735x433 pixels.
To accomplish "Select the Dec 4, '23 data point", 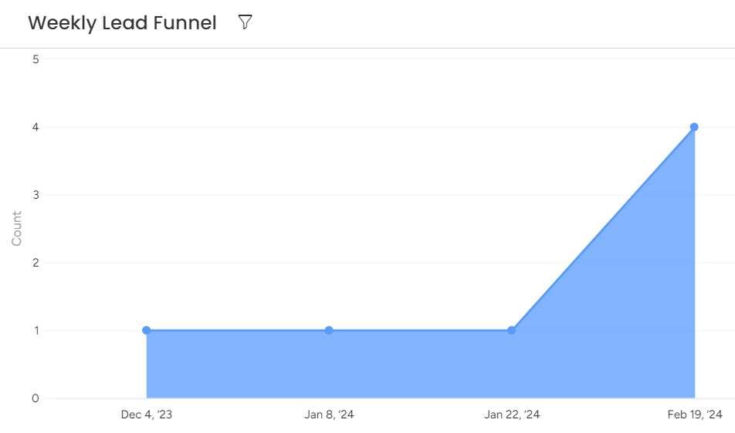I will tap(146, 331).
